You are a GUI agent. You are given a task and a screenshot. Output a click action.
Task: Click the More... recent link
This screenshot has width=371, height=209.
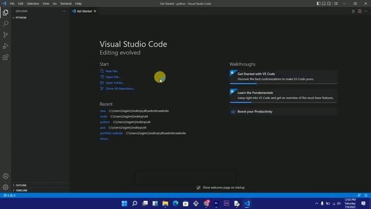point(104,139)
